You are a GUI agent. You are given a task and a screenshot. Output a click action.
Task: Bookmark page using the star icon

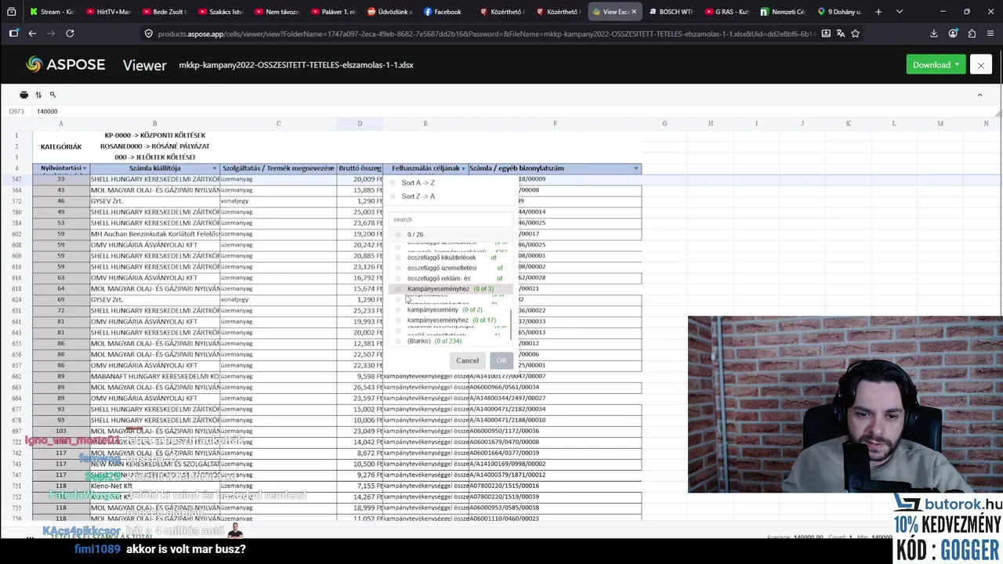click(855, 34)
